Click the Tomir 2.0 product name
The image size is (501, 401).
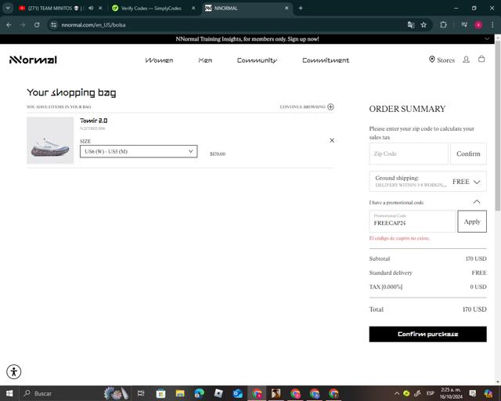pos(94,121)
